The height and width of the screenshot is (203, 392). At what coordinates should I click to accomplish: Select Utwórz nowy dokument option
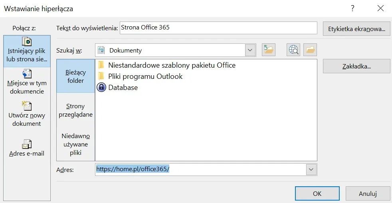(27, 114)
